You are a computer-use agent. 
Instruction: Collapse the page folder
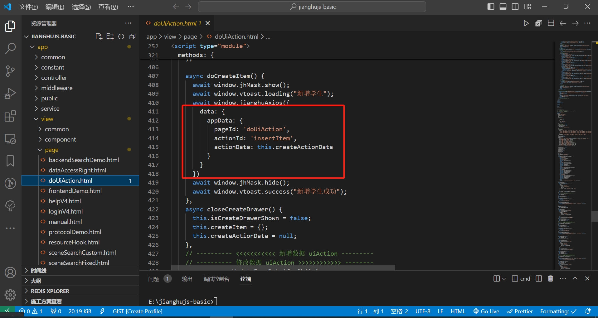[x=51, y=150]
